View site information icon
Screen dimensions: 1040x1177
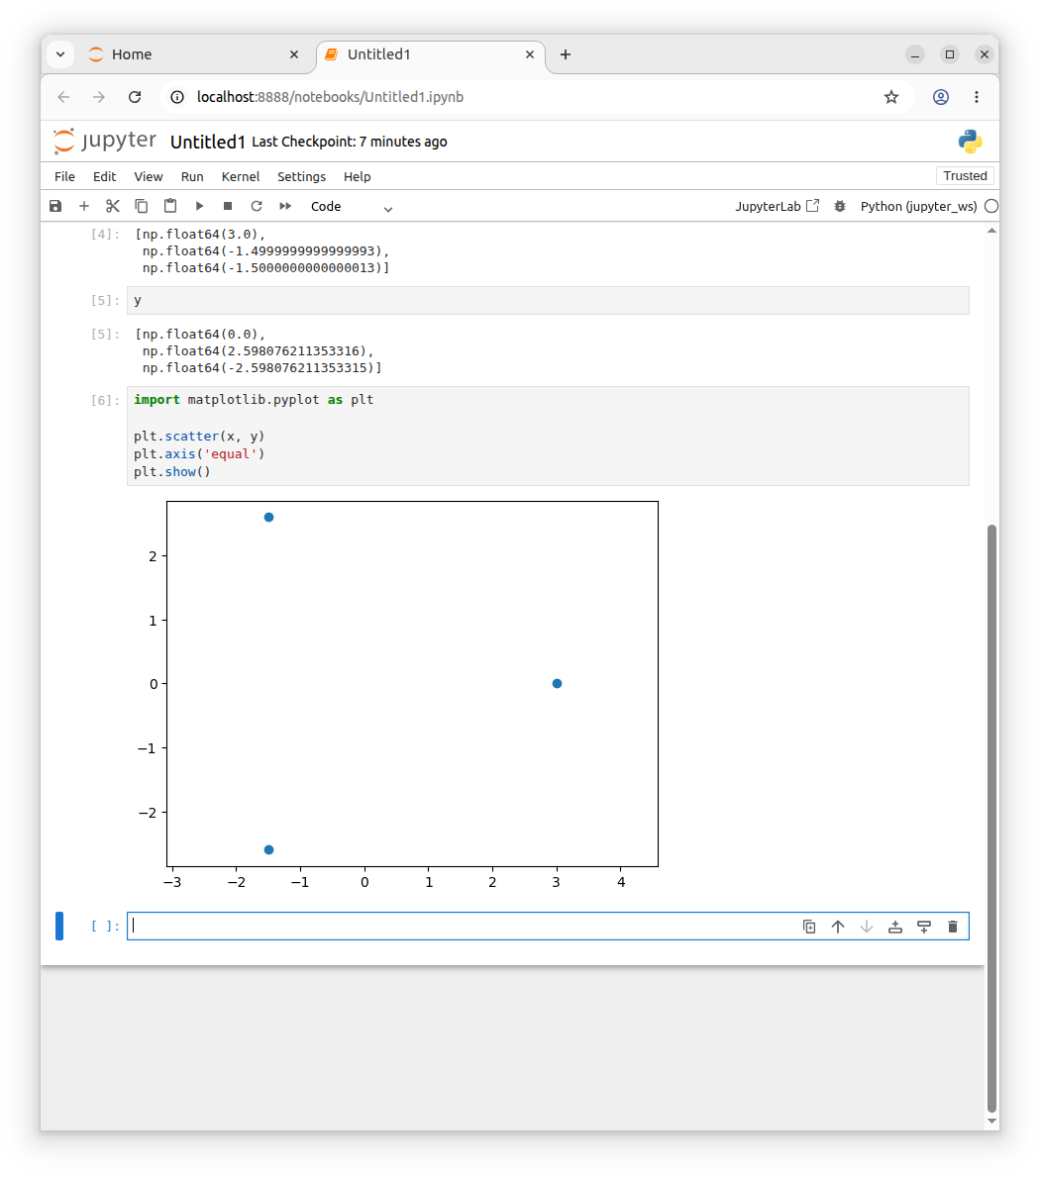[177, 97]
